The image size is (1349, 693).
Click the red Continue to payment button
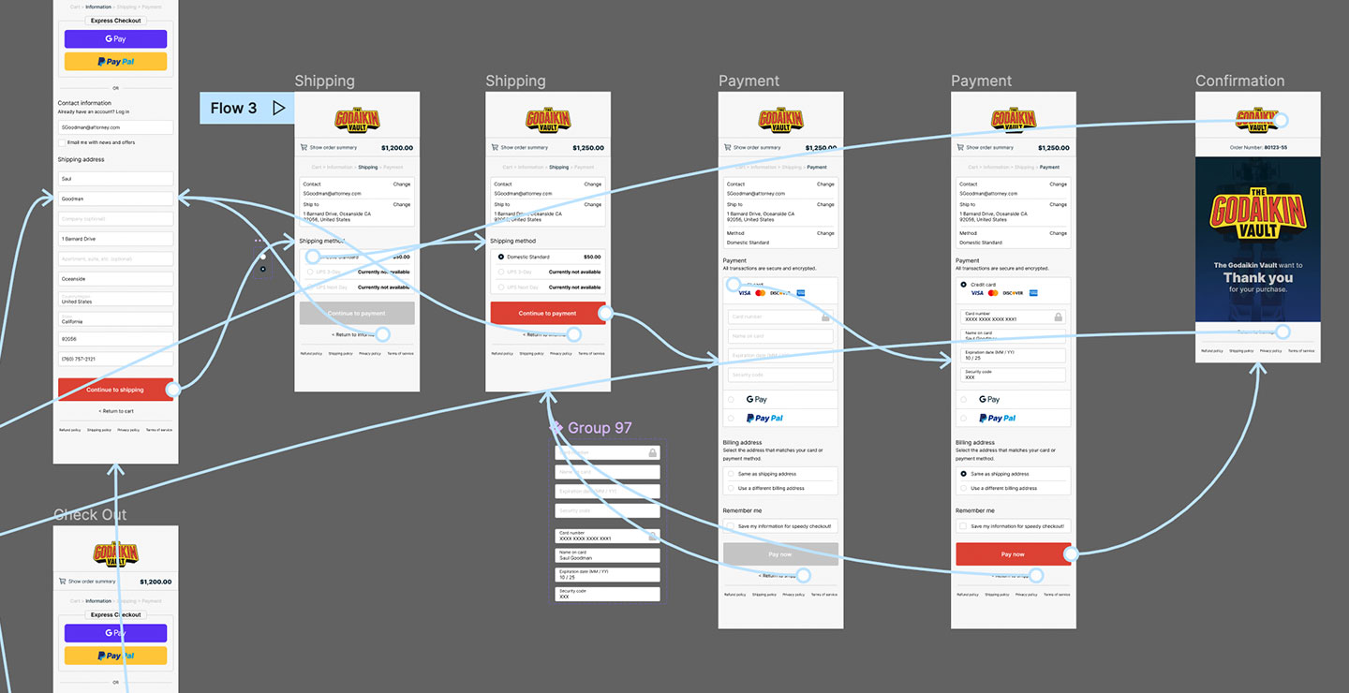pos(546,314)
